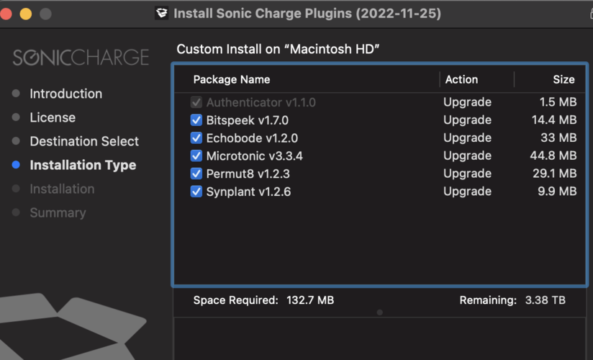Close the installer with the red button
The width and height of the screenshot is (593, 360).
pyautogui.click(x=6, y=14)
